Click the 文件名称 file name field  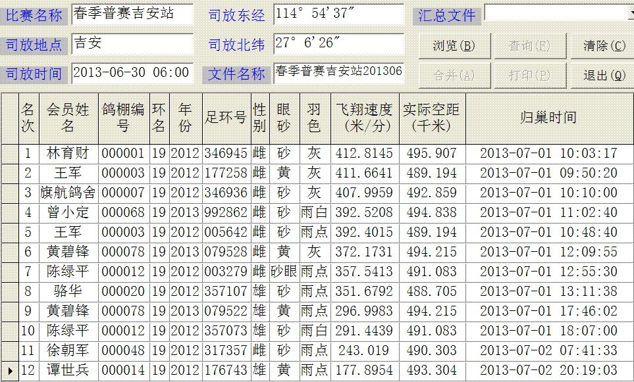338,72
